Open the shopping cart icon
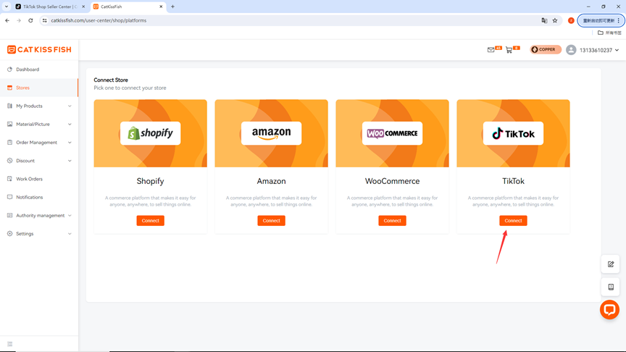 509,50
